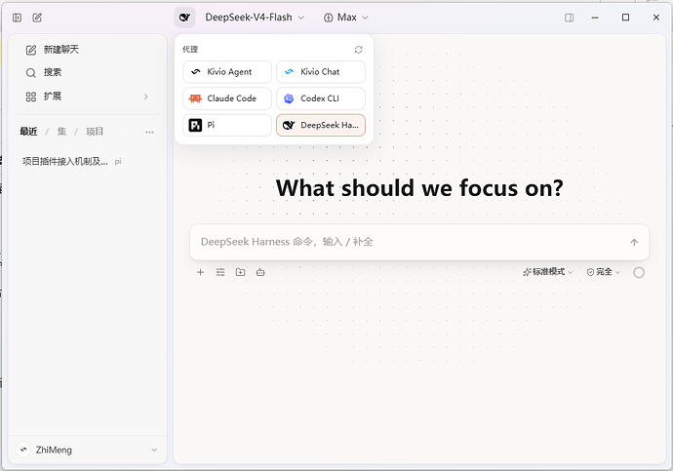673x471 pixels.
Task: Click the DeepSeek Ha... whale icon
Action: (x=289, y=125)
